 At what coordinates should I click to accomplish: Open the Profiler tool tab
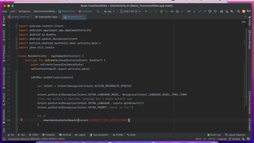(x=118, y=135)
